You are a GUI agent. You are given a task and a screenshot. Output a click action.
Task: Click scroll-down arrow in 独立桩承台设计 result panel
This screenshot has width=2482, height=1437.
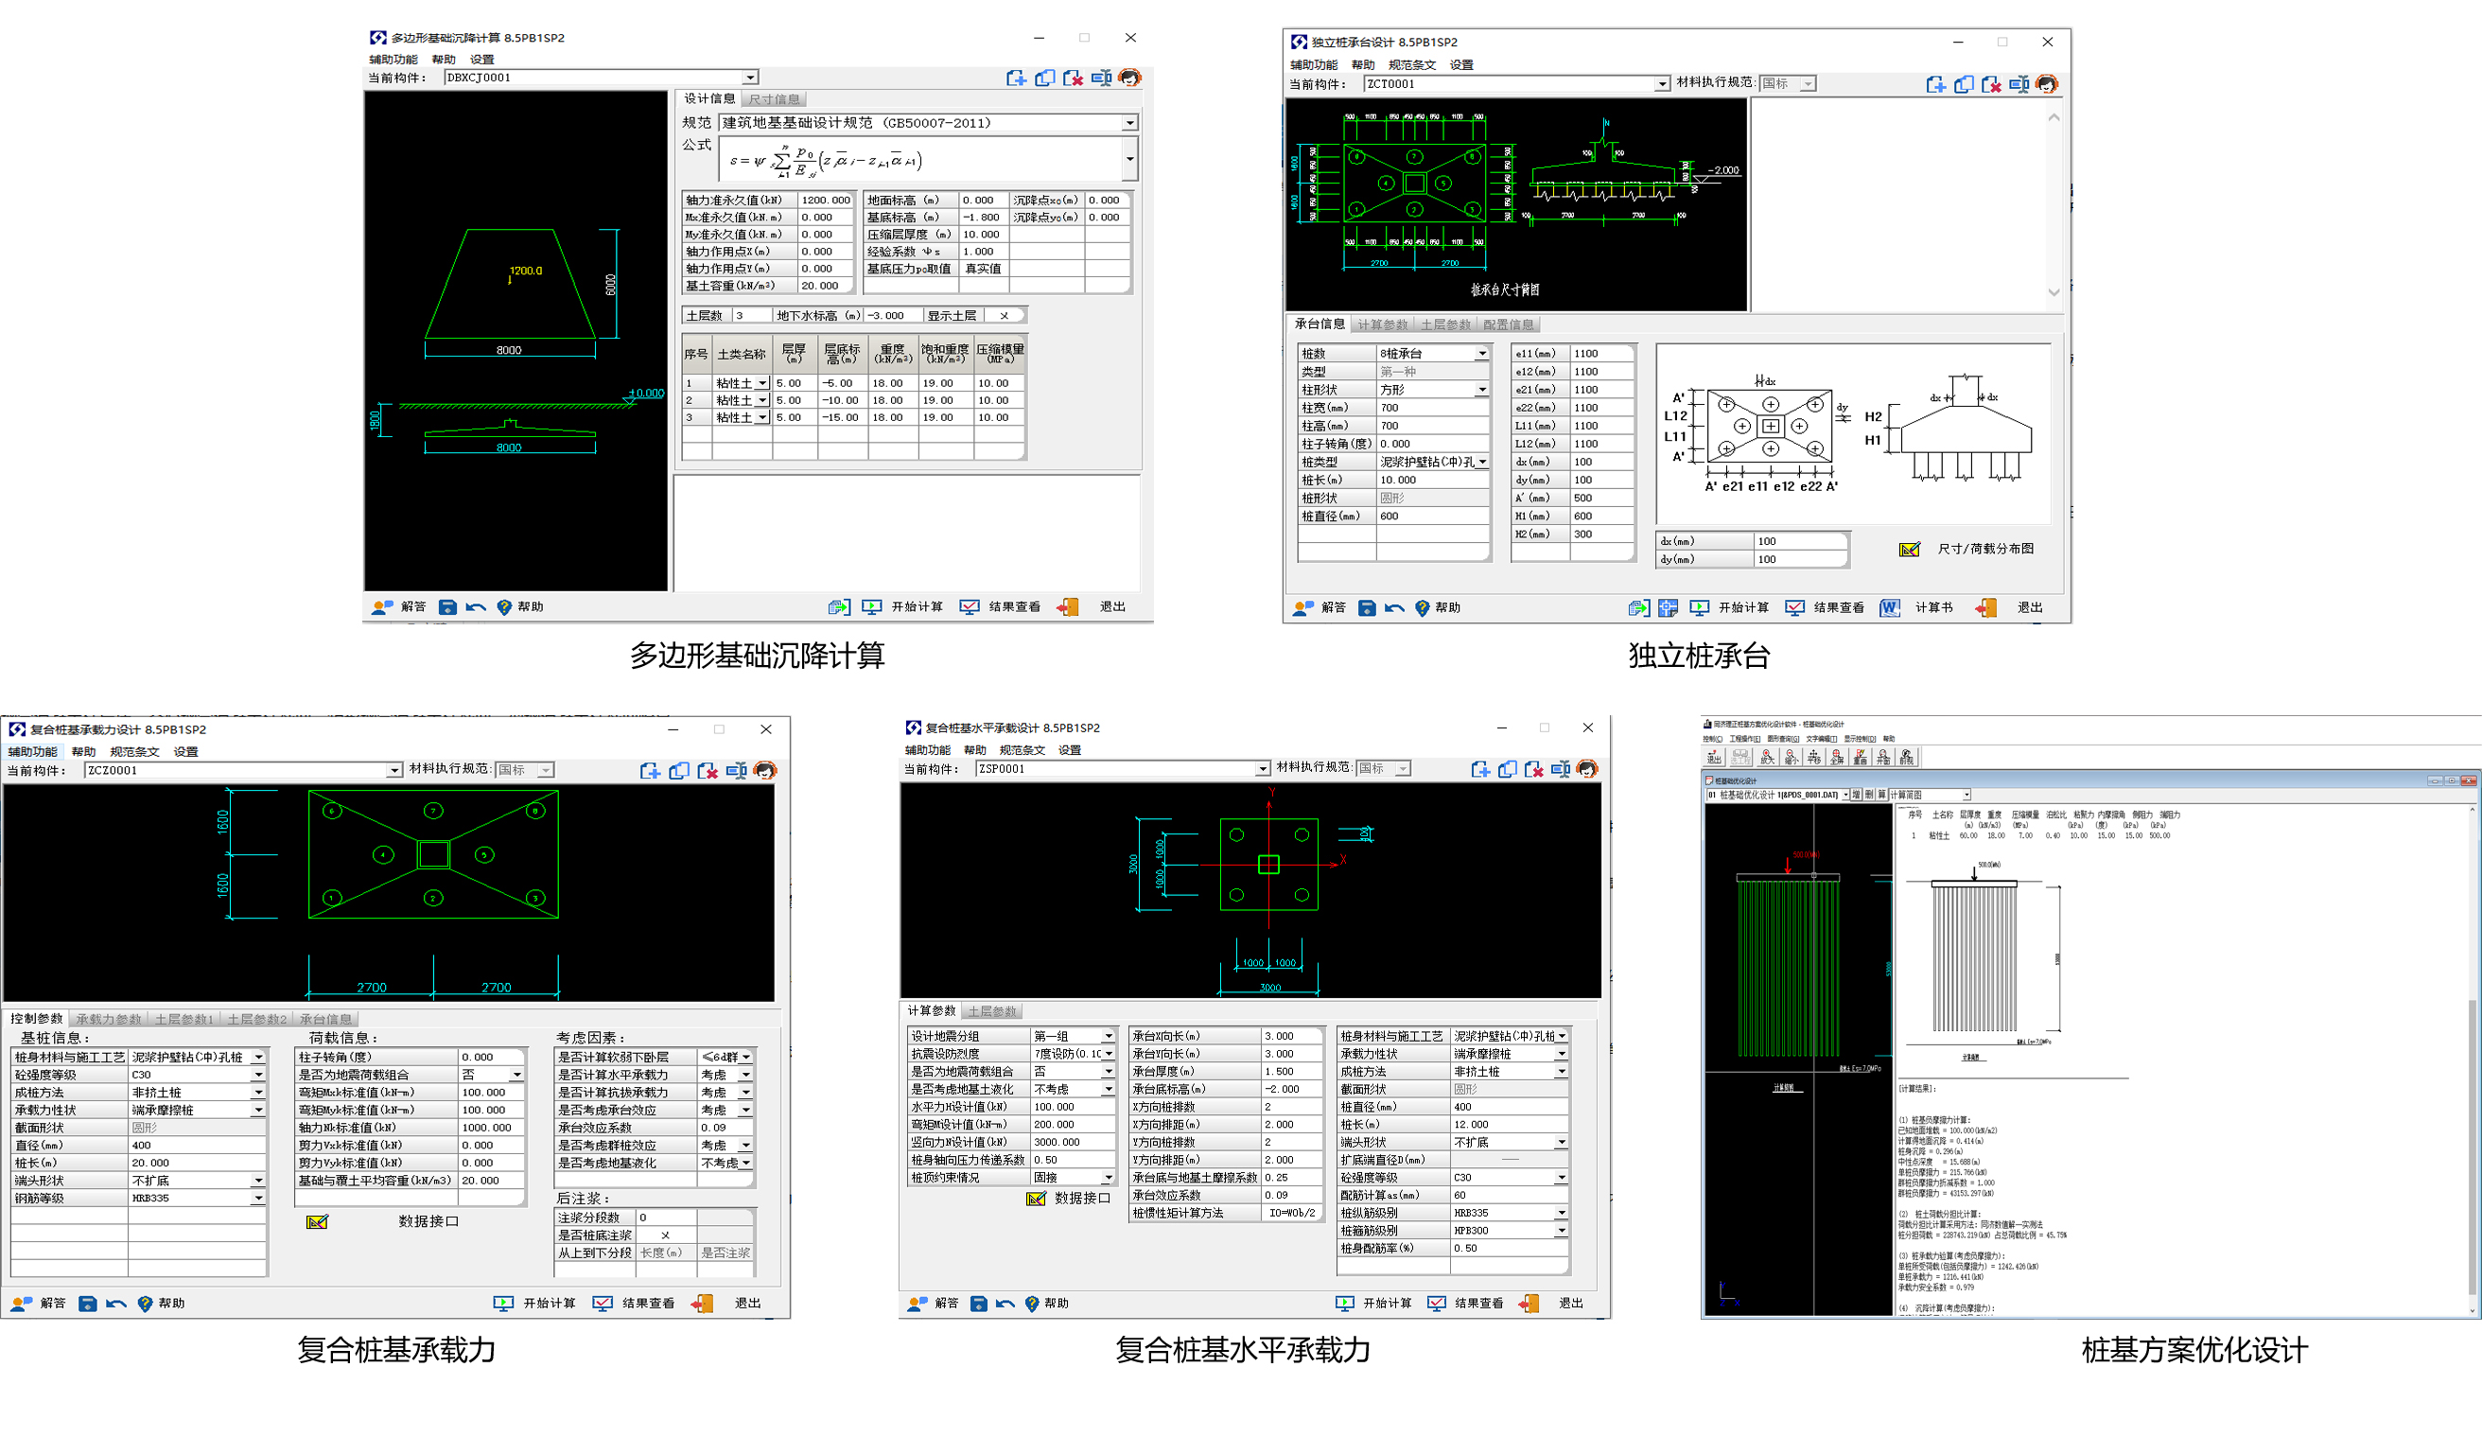click(x=2054, y=292)
